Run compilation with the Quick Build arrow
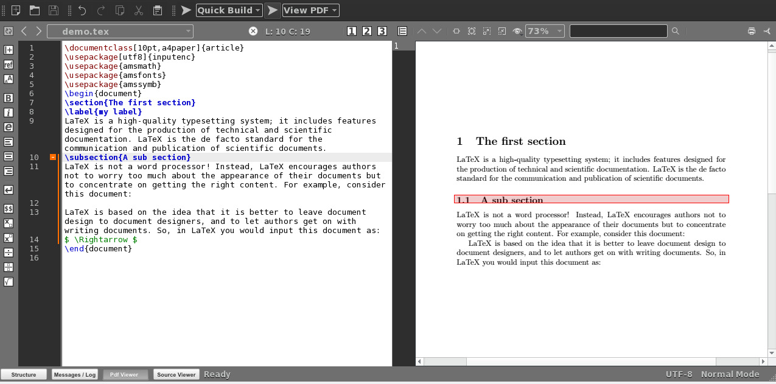The image size is (776, 384). (x=187, y=10)
